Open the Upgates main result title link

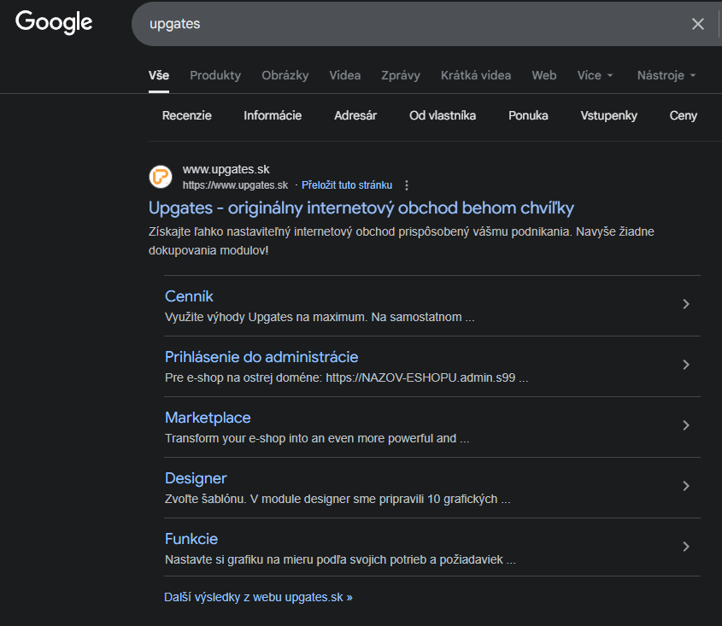point(361,208)
